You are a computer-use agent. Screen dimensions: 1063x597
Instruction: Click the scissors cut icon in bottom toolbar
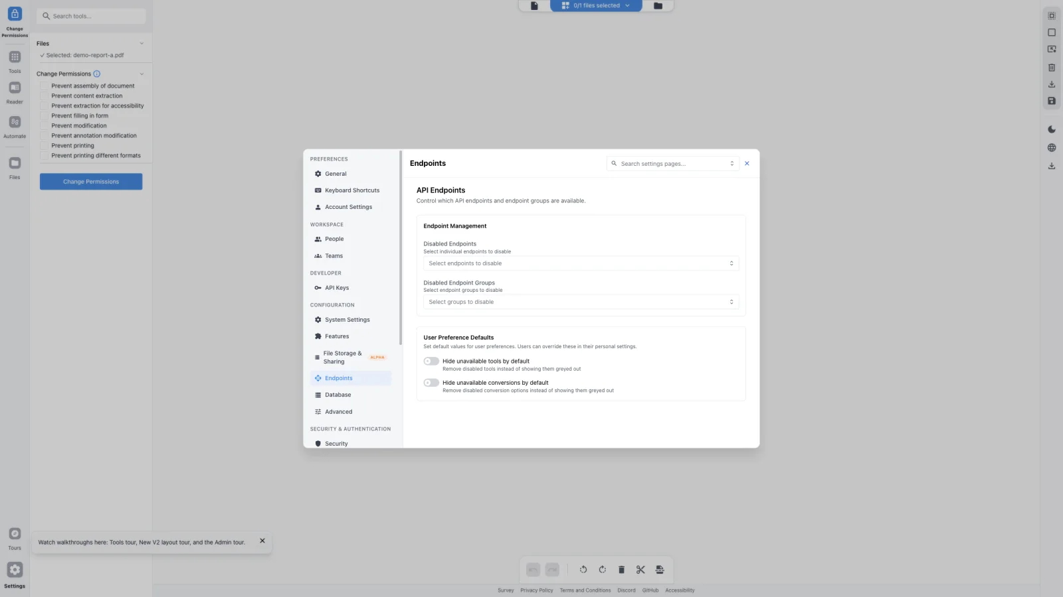(x=640, y=570)
